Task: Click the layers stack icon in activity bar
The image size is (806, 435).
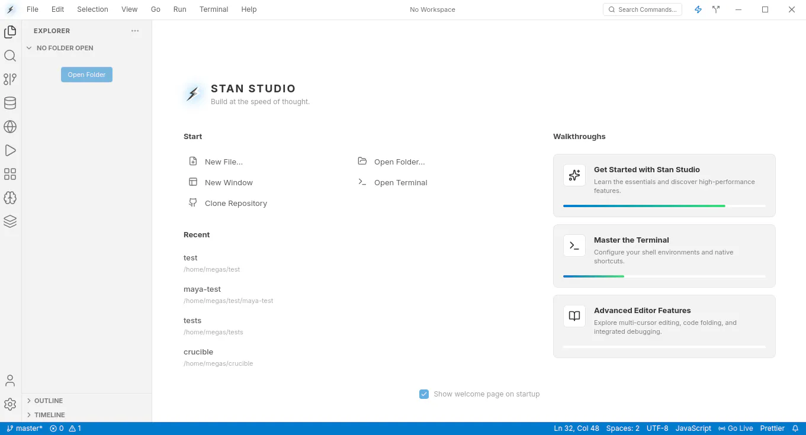Action: pos(10,221)
